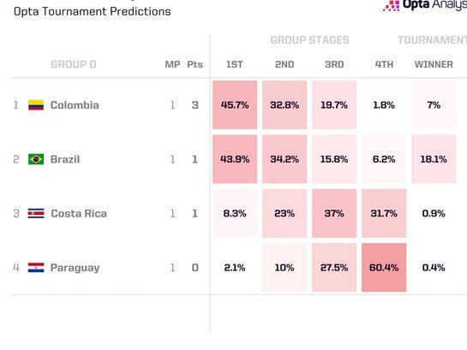Click the GROUP STAGES section heading
Viewport: 467px width, 350px height.
coord(309,40)
